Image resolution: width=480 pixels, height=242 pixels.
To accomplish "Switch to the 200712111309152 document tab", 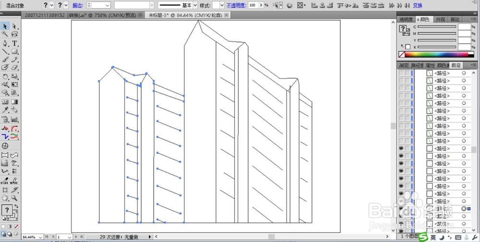I will 81,15.
